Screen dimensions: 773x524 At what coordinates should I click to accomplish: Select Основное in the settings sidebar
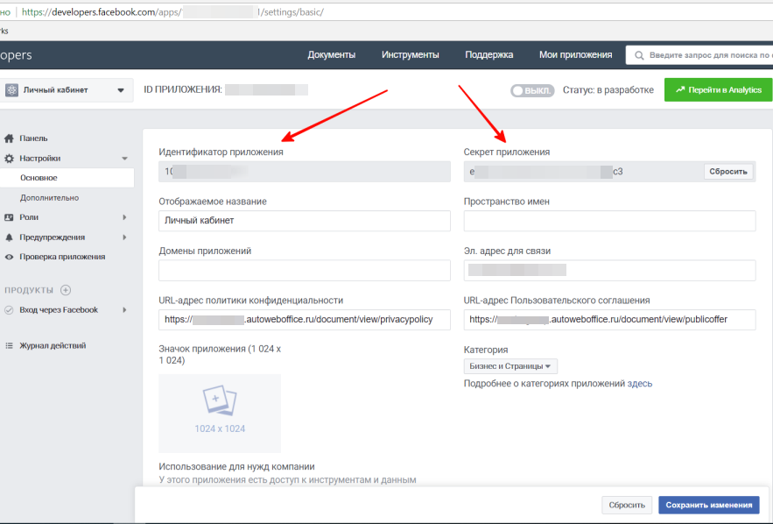67,178
